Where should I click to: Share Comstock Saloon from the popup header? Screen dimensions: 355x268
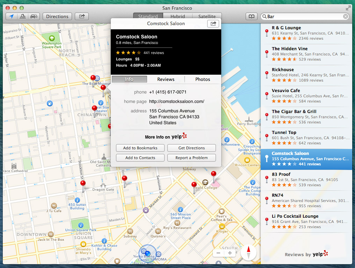(x=213, y=24)
